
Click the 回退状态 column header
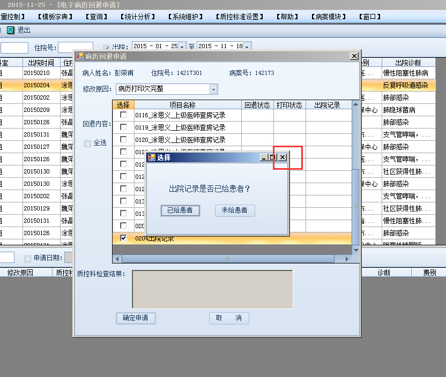pos(257,105)
